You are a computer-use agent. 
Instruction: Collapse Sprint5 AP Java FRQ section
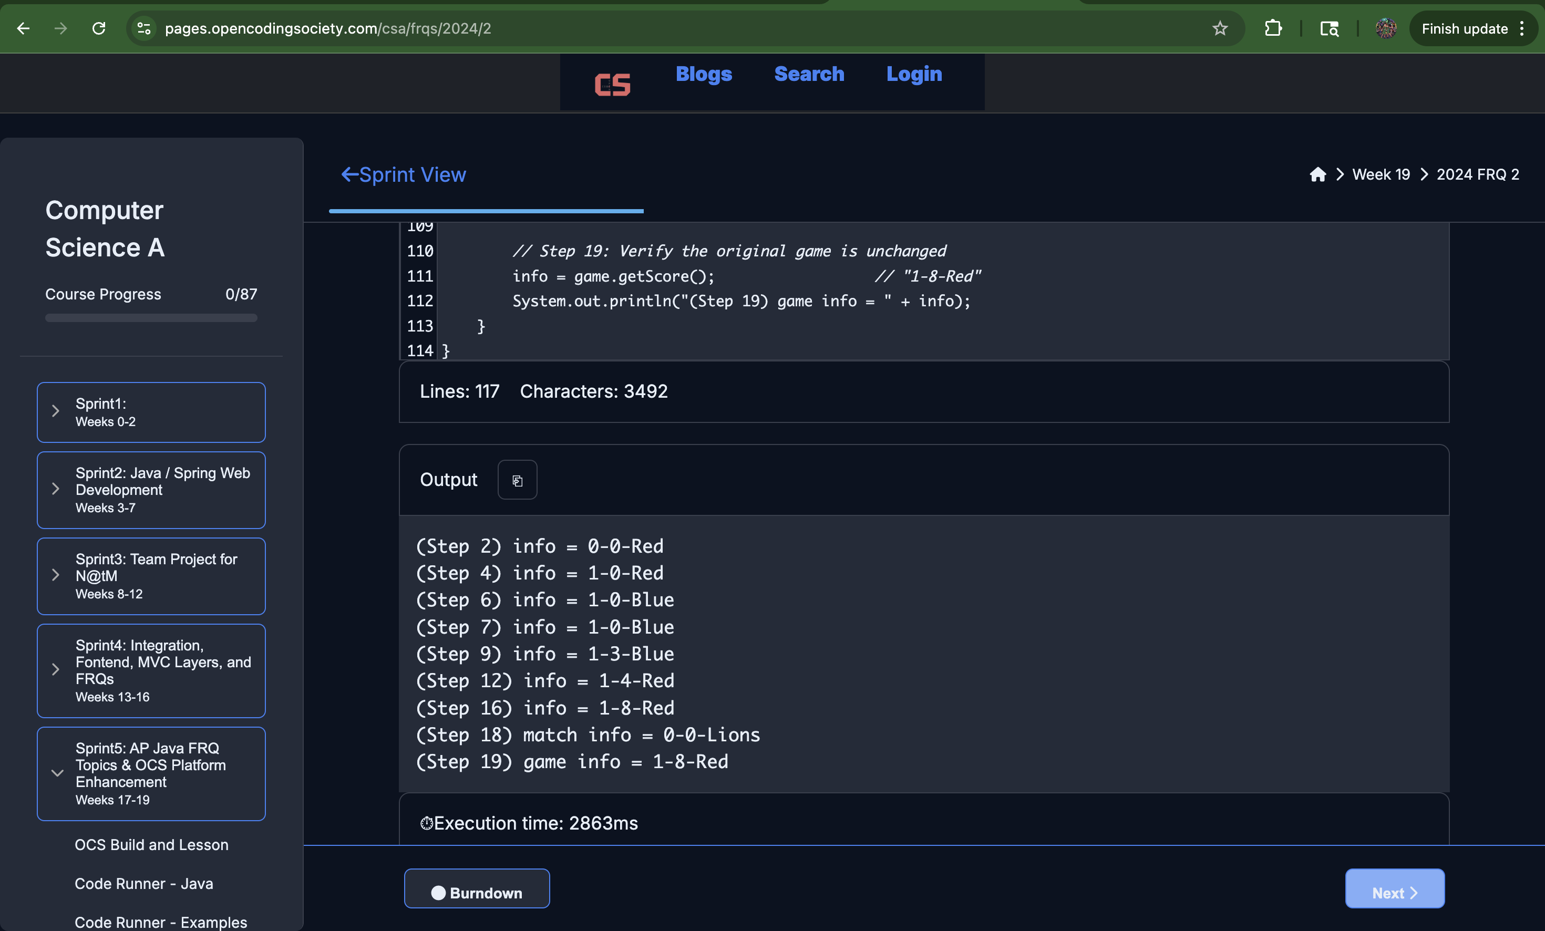coord(150,773)
